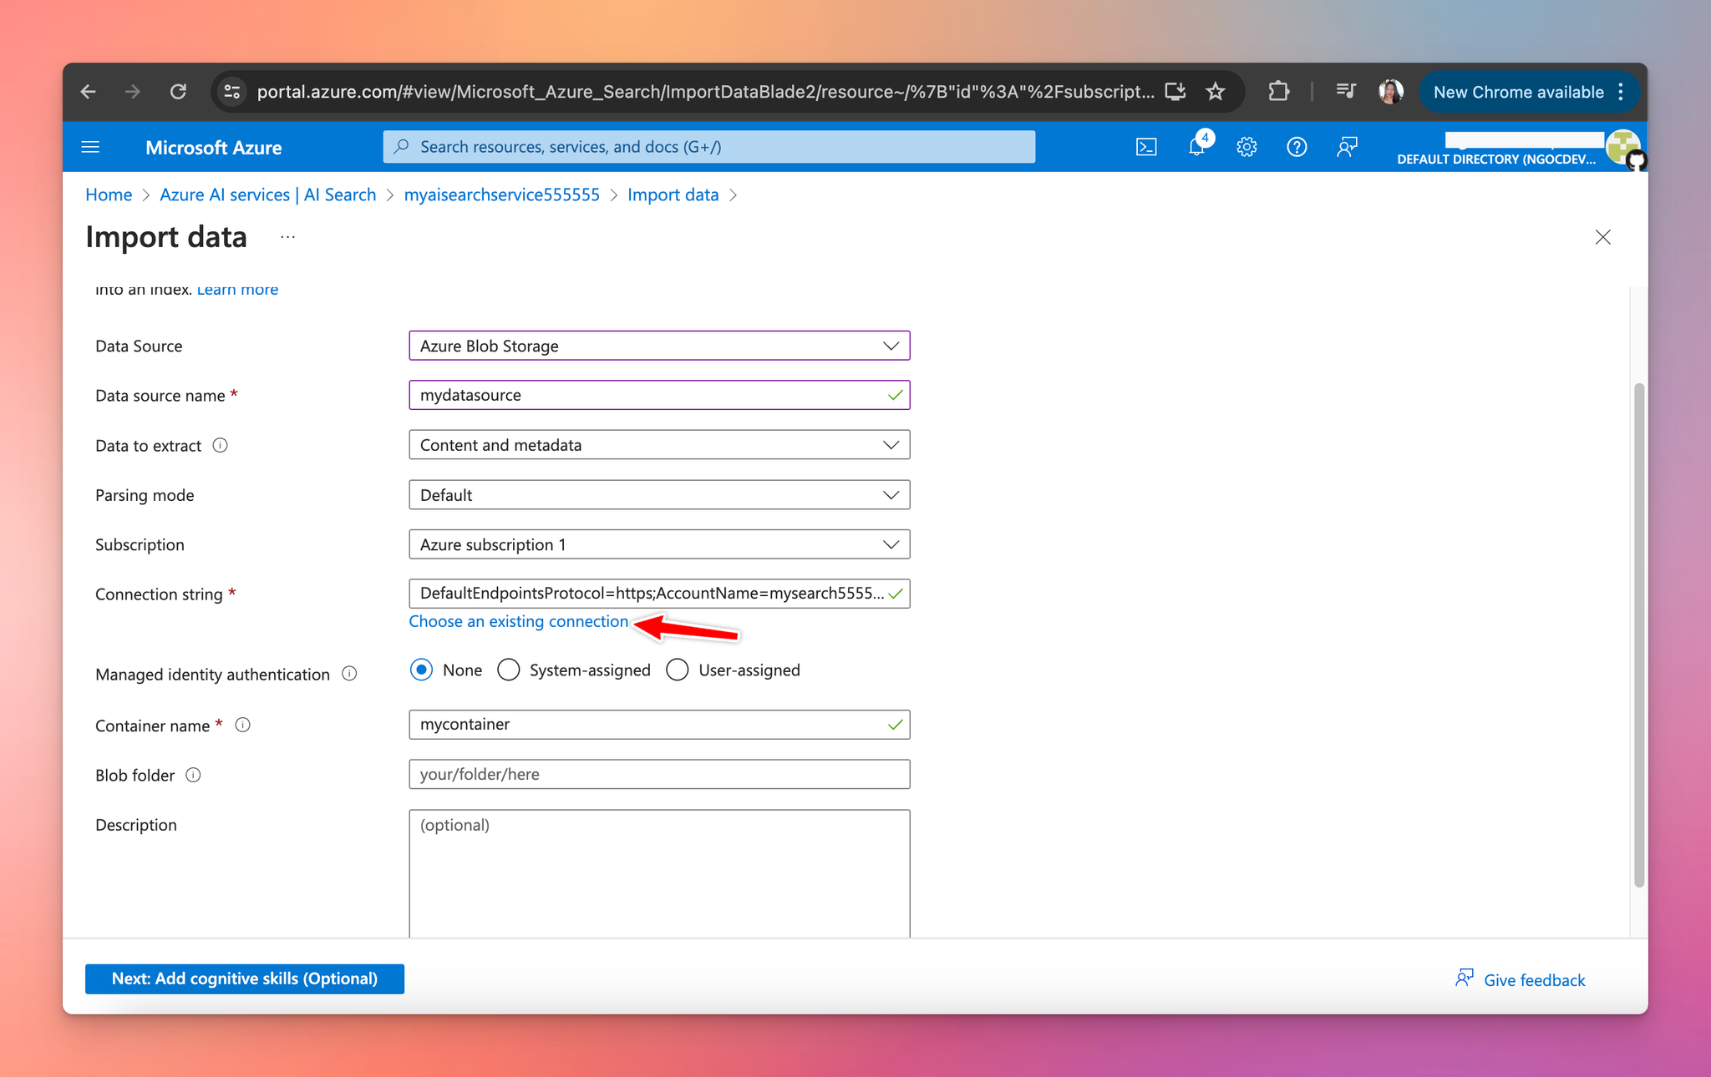The width and height of the screenshot is (1711, 1077).
Task: Go to Home breadcrumb
Action: [x=109, y=195]
